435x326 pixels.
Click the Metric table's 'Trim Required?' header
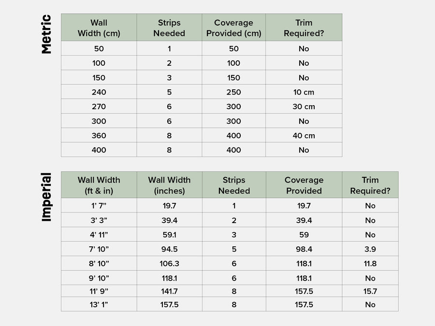tap(304, 28)
